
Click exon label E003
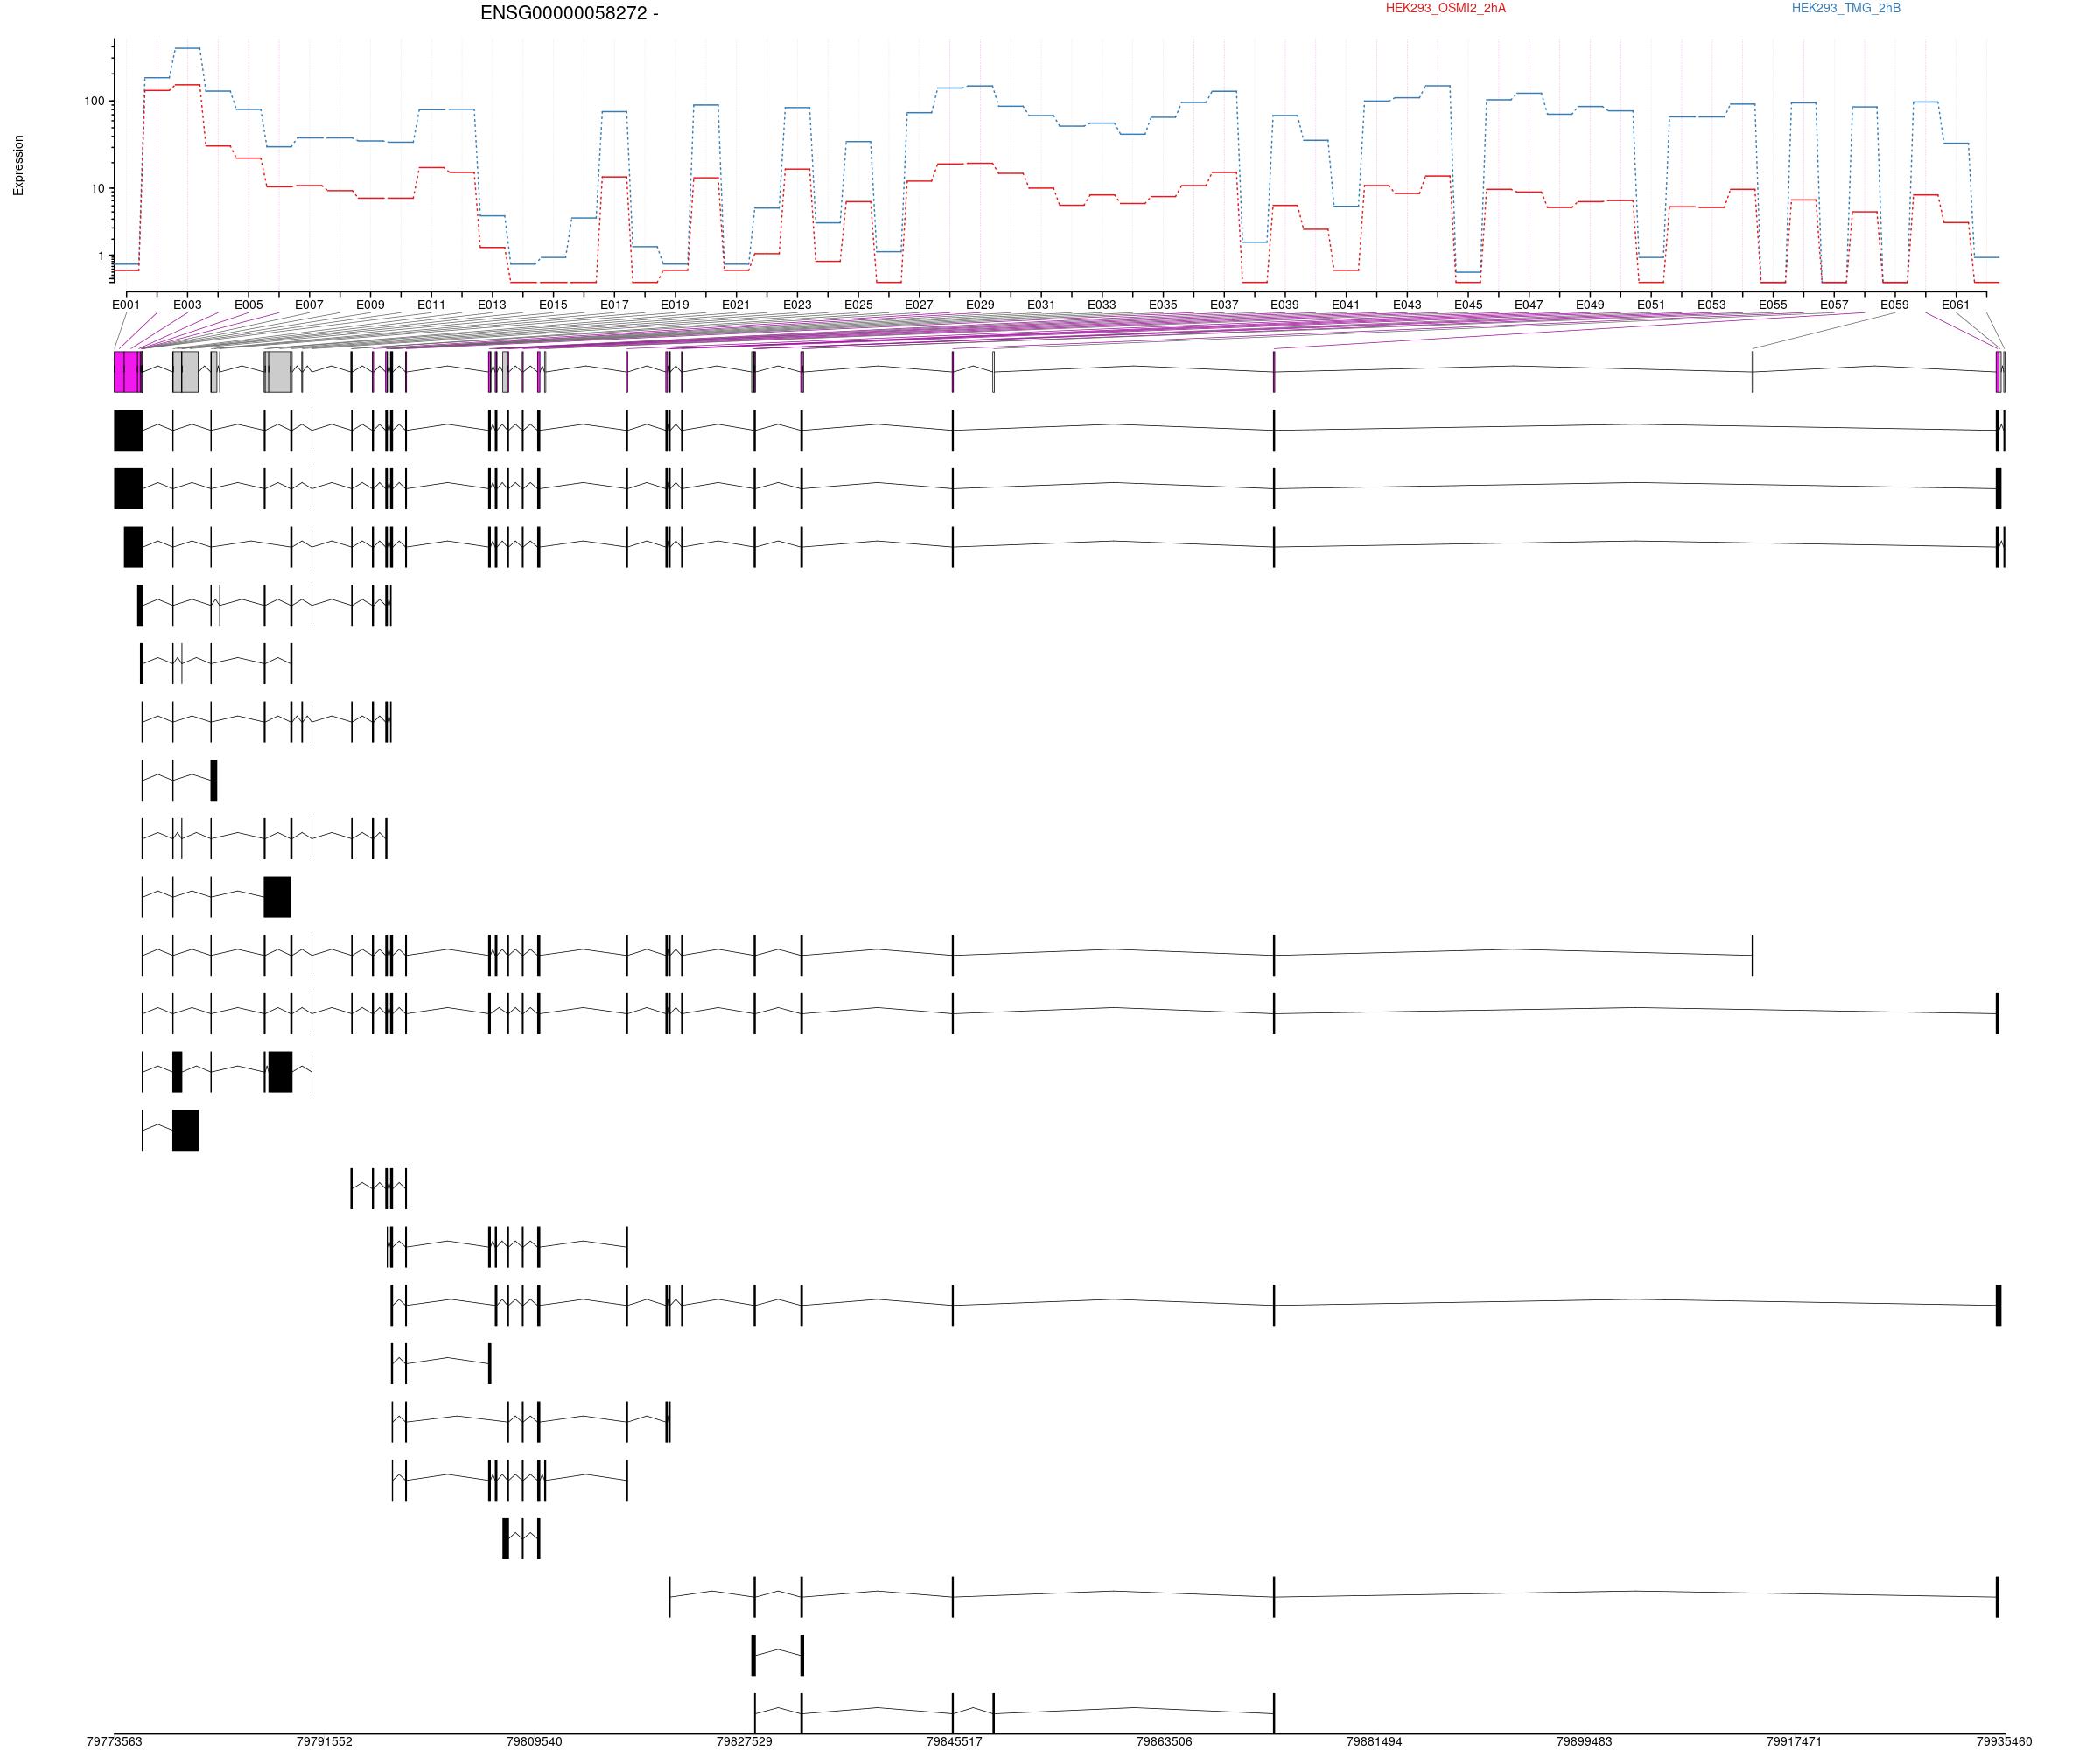[x=187, y=304]
